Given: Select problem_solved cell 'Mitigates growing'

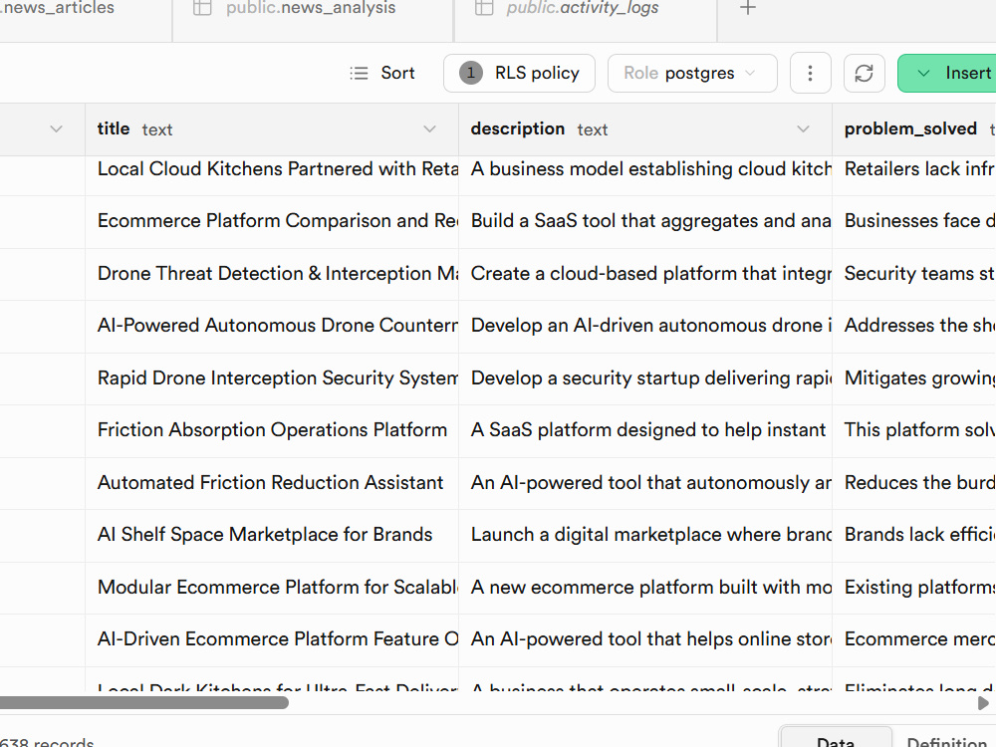Looking at the screenshot, I should [914, 378].
